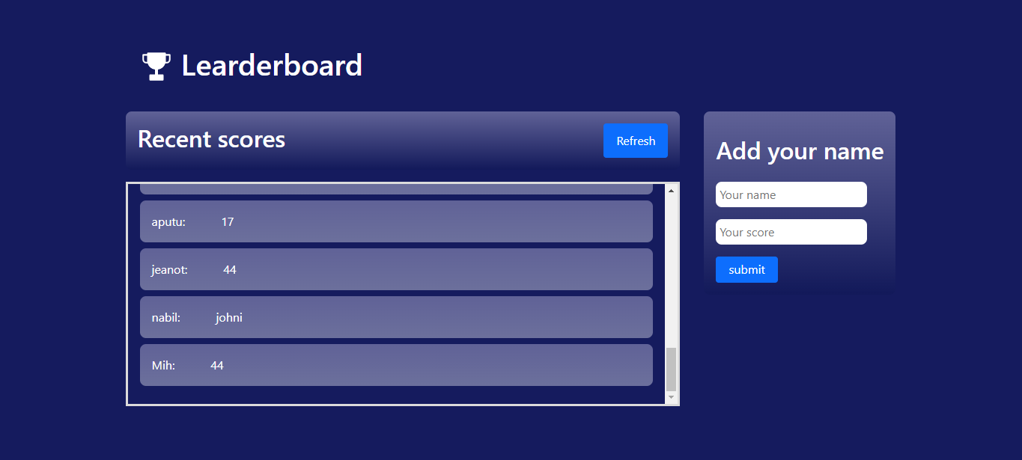The width and height of the screenshot is (1022, 460).
Task: Click the Your score input field
Action: click(x=791, y=232)
